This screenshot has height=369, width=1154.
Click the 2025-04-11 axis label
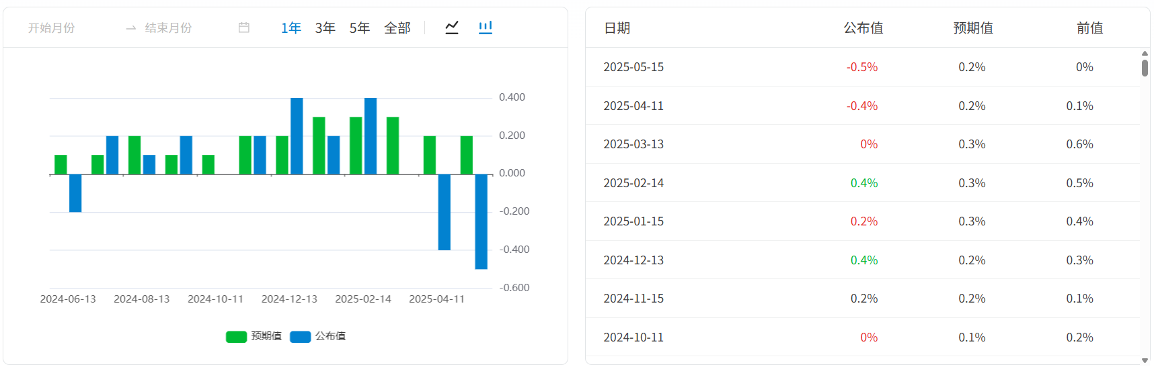tap(437, 299)
